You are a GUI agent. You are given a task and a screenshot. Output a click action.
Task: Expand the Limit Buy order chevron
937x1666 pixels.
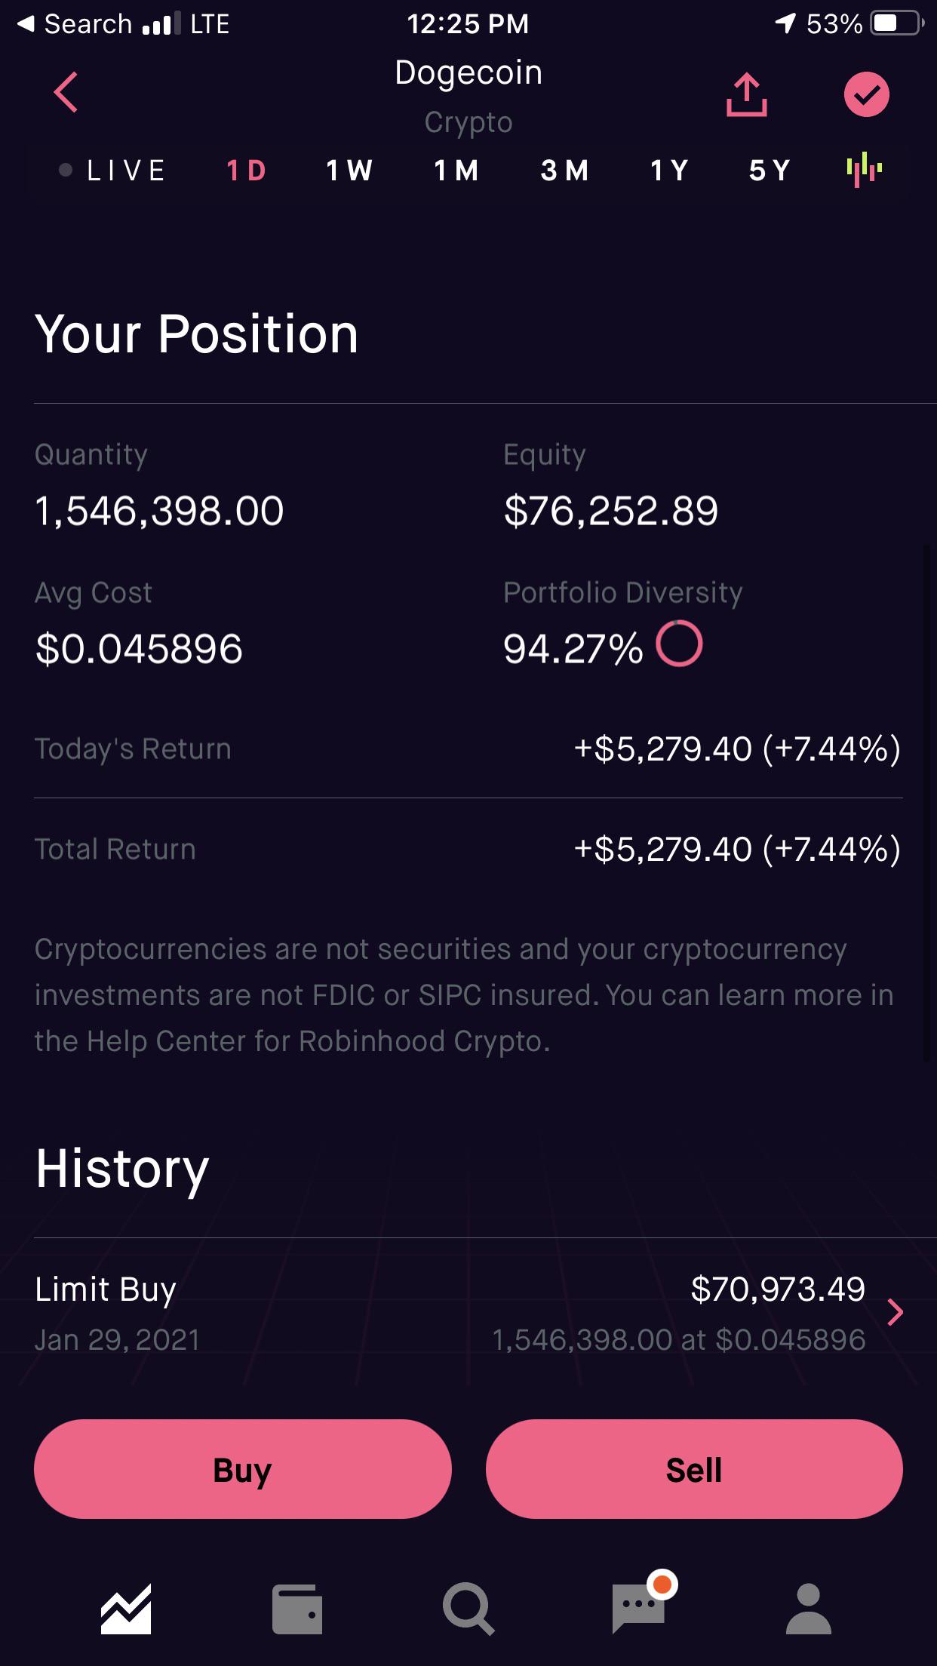coord(895,1313)
